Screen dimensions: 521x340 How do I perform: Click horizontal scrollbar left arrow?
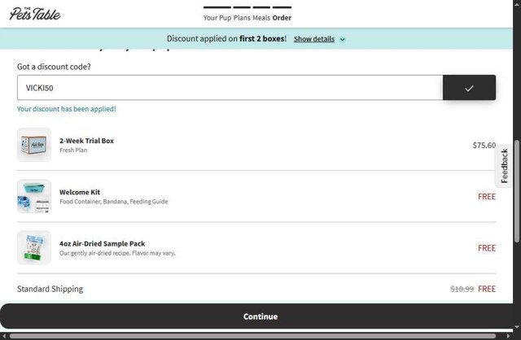pos(4,336)
